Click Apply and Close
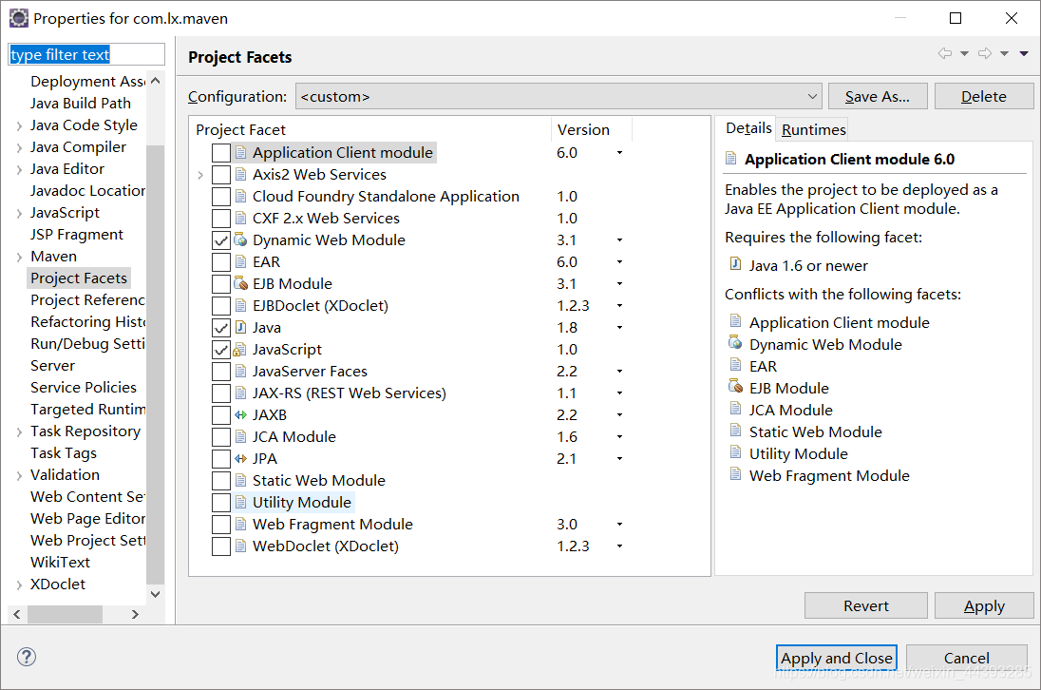1041x690 pixels. [837, 658]
